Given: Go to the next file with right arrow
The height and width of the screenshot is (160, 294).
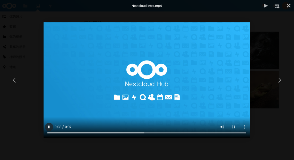Looking at the screenshot, I should click(x=280, y=80).
